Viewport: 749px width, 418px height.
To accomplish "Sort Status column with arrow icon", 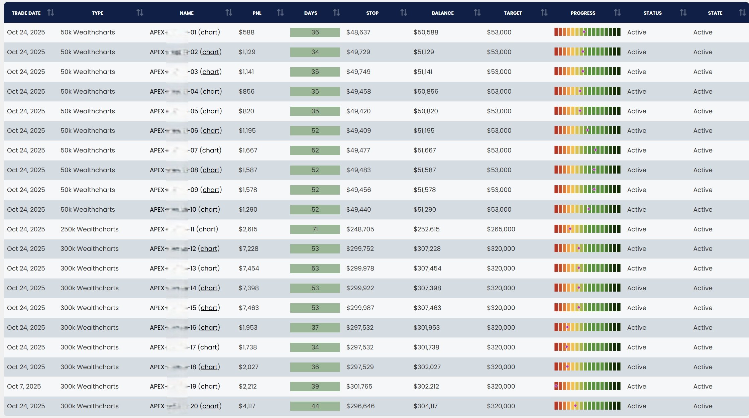I will click(x=683, y=13).
